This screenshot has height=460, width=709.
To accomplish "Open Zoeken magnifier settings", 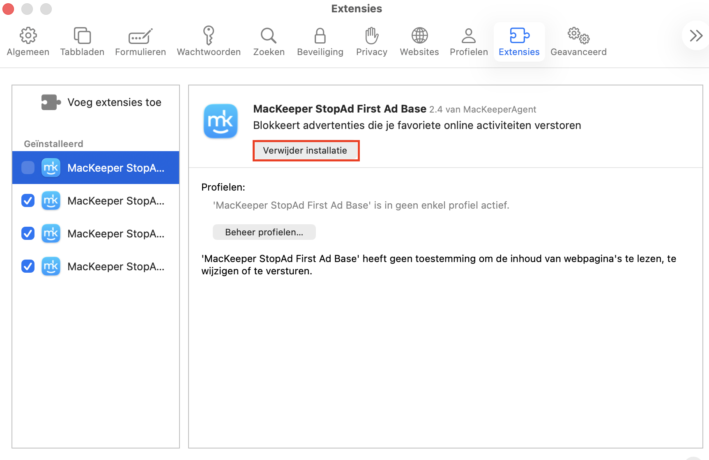I will tap(269, 41).
